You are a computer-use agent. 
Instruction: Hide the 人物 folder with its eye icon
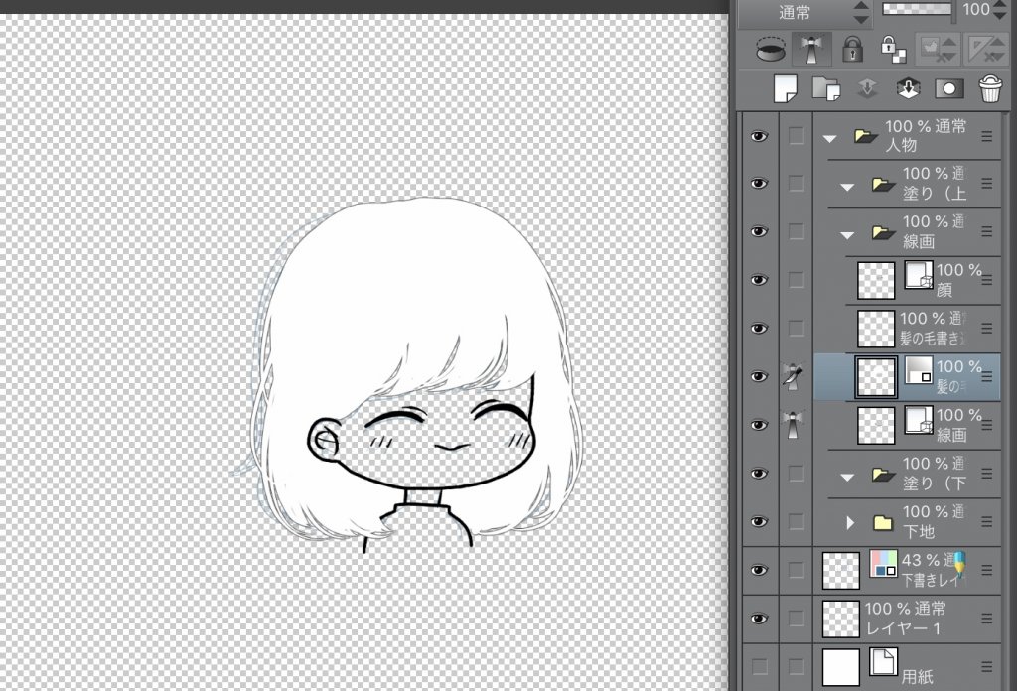(x=760, y=137)
